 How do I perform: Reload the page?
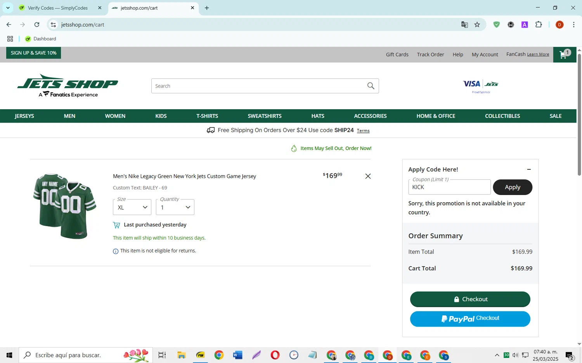point(37,25)
